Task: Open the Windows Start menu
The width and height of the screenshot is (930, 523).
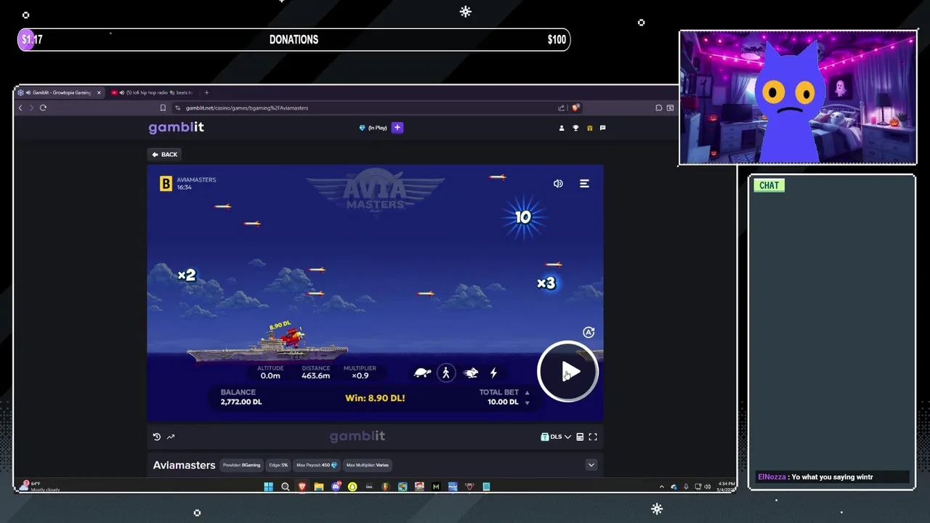Action: [268, 487]
